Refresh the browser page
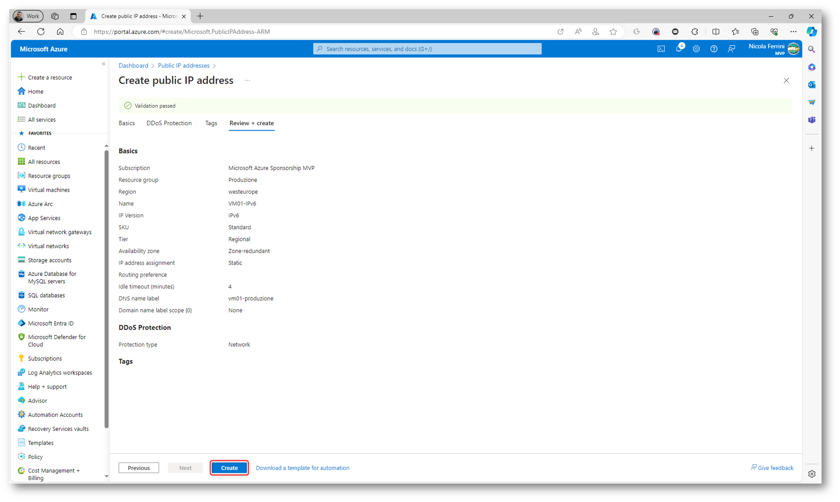840x502 pixels. click(41, 32)
